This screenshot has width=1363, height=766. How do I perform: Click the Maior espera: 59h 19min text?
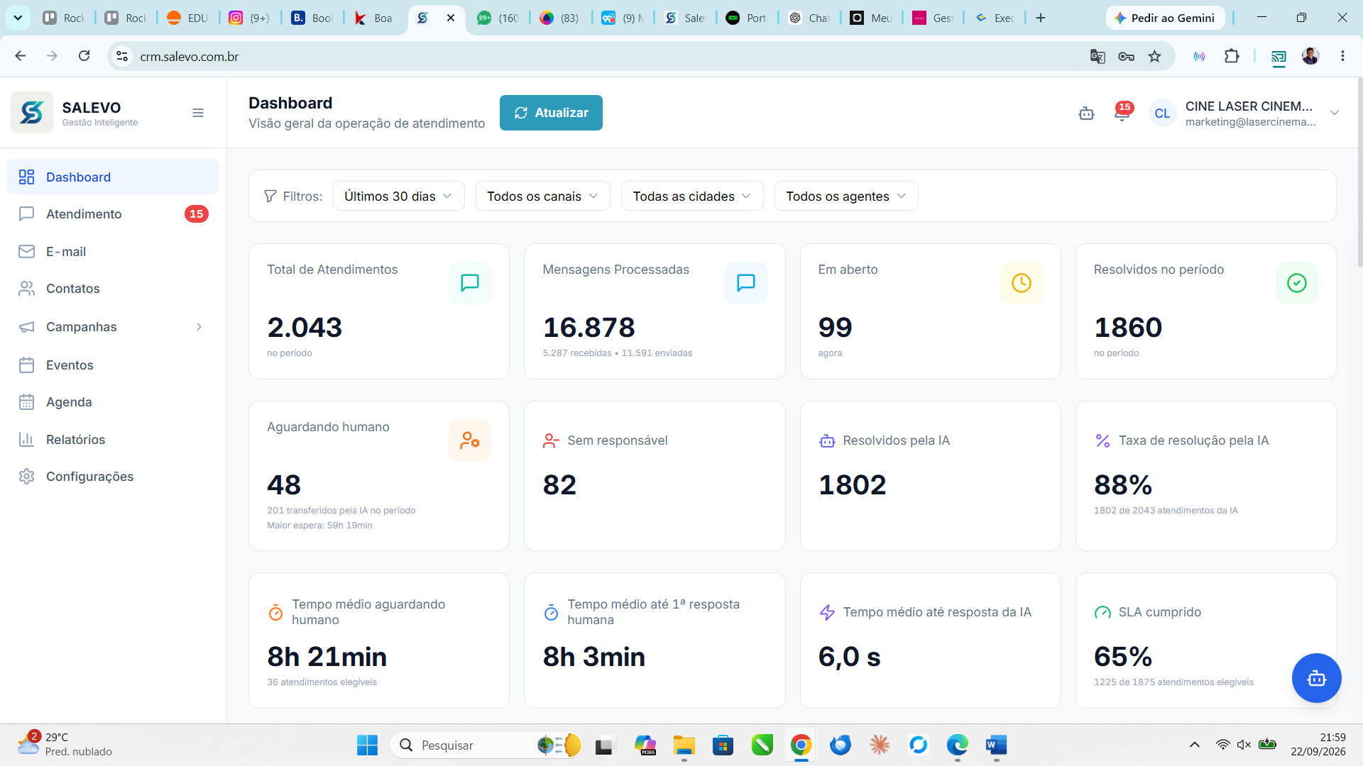point(319,526)
